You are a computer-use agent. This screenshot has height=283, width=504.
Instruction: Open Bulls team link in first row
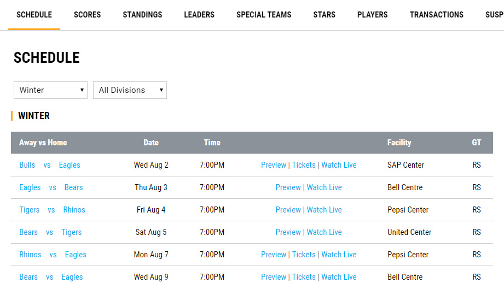(27, 165)
